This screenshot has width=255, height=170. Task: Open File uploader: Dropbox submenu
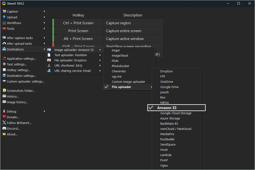point(71,60)
